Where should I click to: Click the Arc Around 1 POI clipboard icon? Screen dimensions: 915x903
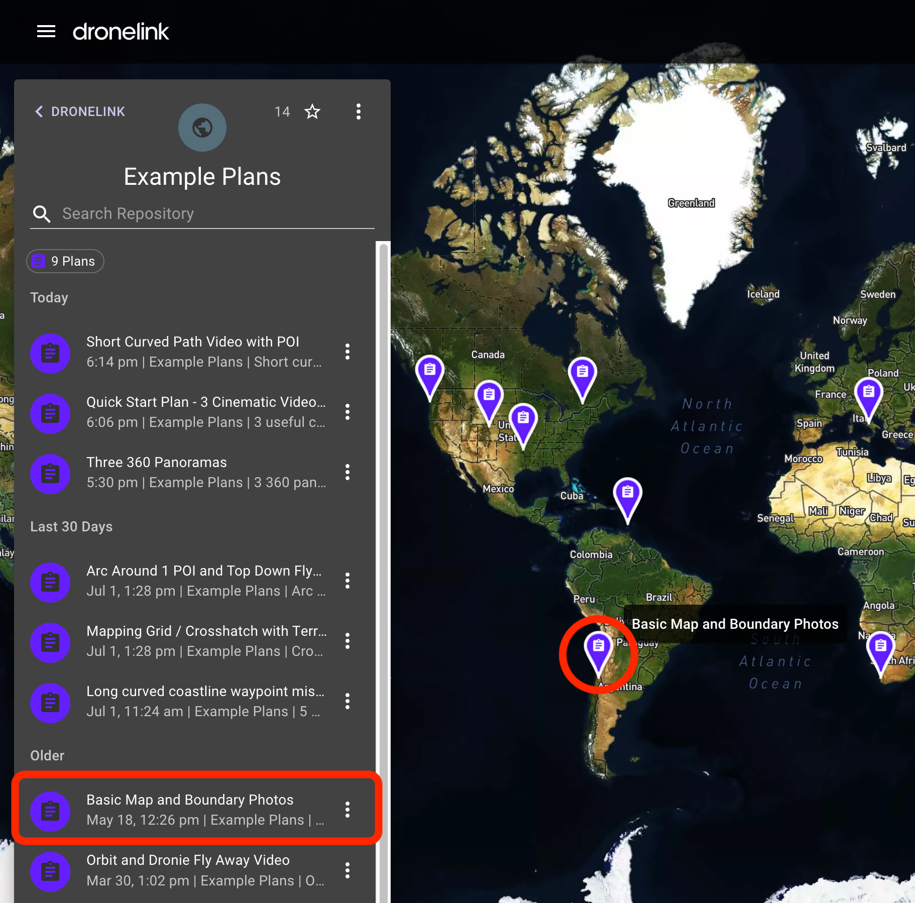[x=50, y=582]
